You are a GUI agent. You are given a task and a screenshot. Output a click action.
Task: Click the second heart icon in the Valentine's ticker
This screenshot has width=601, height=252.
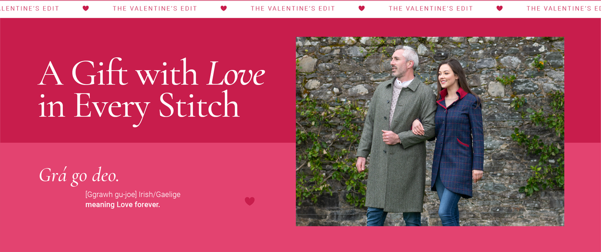(x=223, y=8)
